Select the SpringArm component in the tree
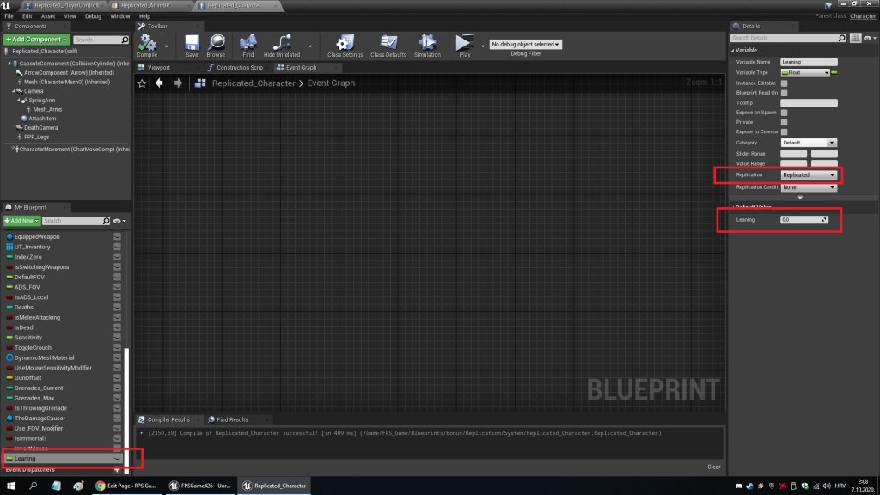The width and height of the screenshot is (880, 495). (x=41, y=100)
